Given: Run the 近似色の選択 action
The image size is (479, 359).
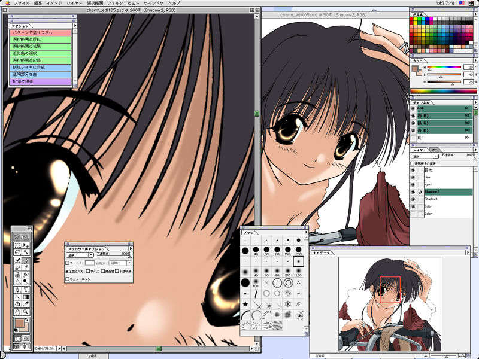Looking at the screenshot, I should click(40, 53).
